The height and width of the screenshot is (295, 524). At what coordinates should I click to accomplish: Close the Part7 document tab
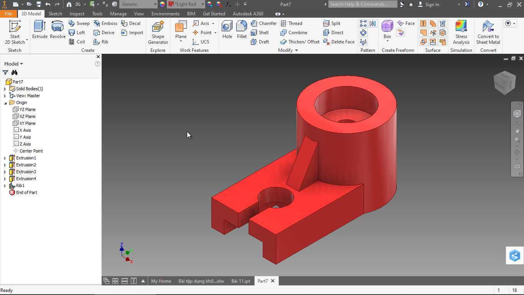click(x=273, y=281)
